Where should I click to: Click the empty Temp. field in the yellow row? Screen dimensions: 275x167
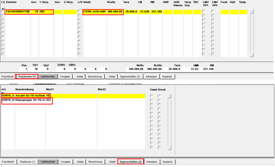243,12
